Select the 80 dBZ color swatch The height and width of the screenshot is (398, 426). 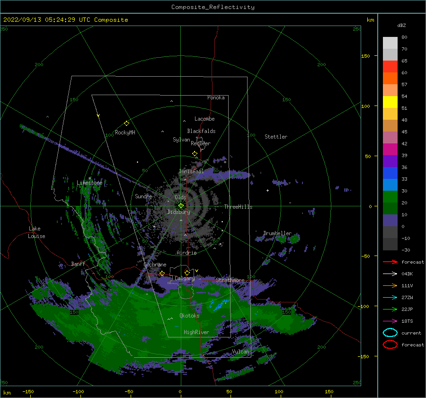[390, 43]
